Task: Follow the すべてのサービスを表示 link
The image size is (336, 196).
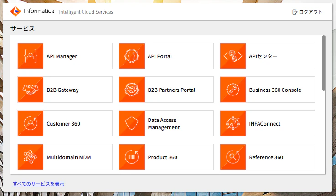Action: point(38,184)
